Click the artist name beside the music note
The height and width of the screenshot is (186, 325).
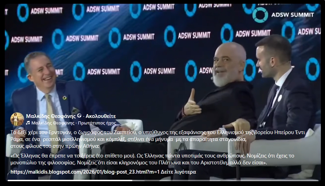click(x=53, y=123)
